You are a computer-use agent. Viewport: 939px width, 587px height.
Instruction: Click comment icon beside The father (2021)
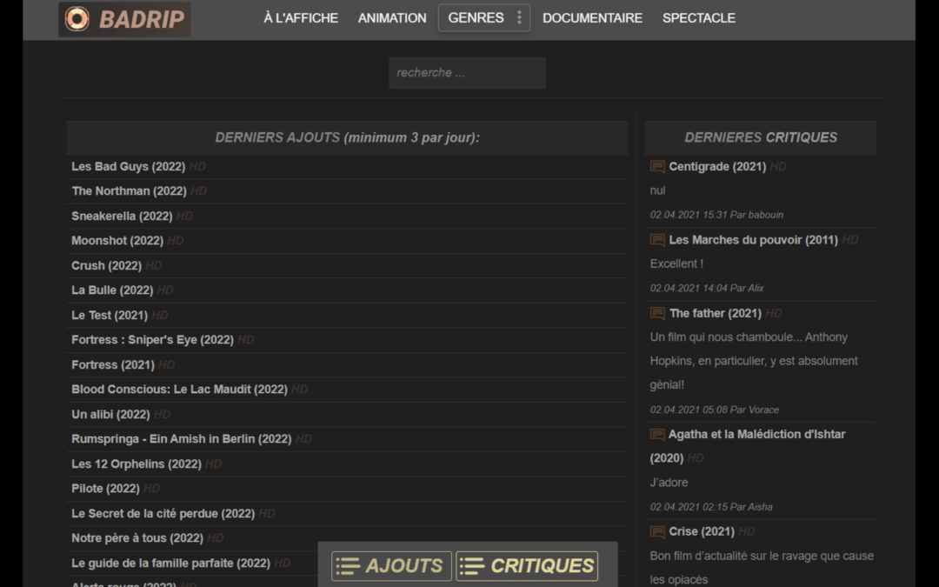[657, 313]
